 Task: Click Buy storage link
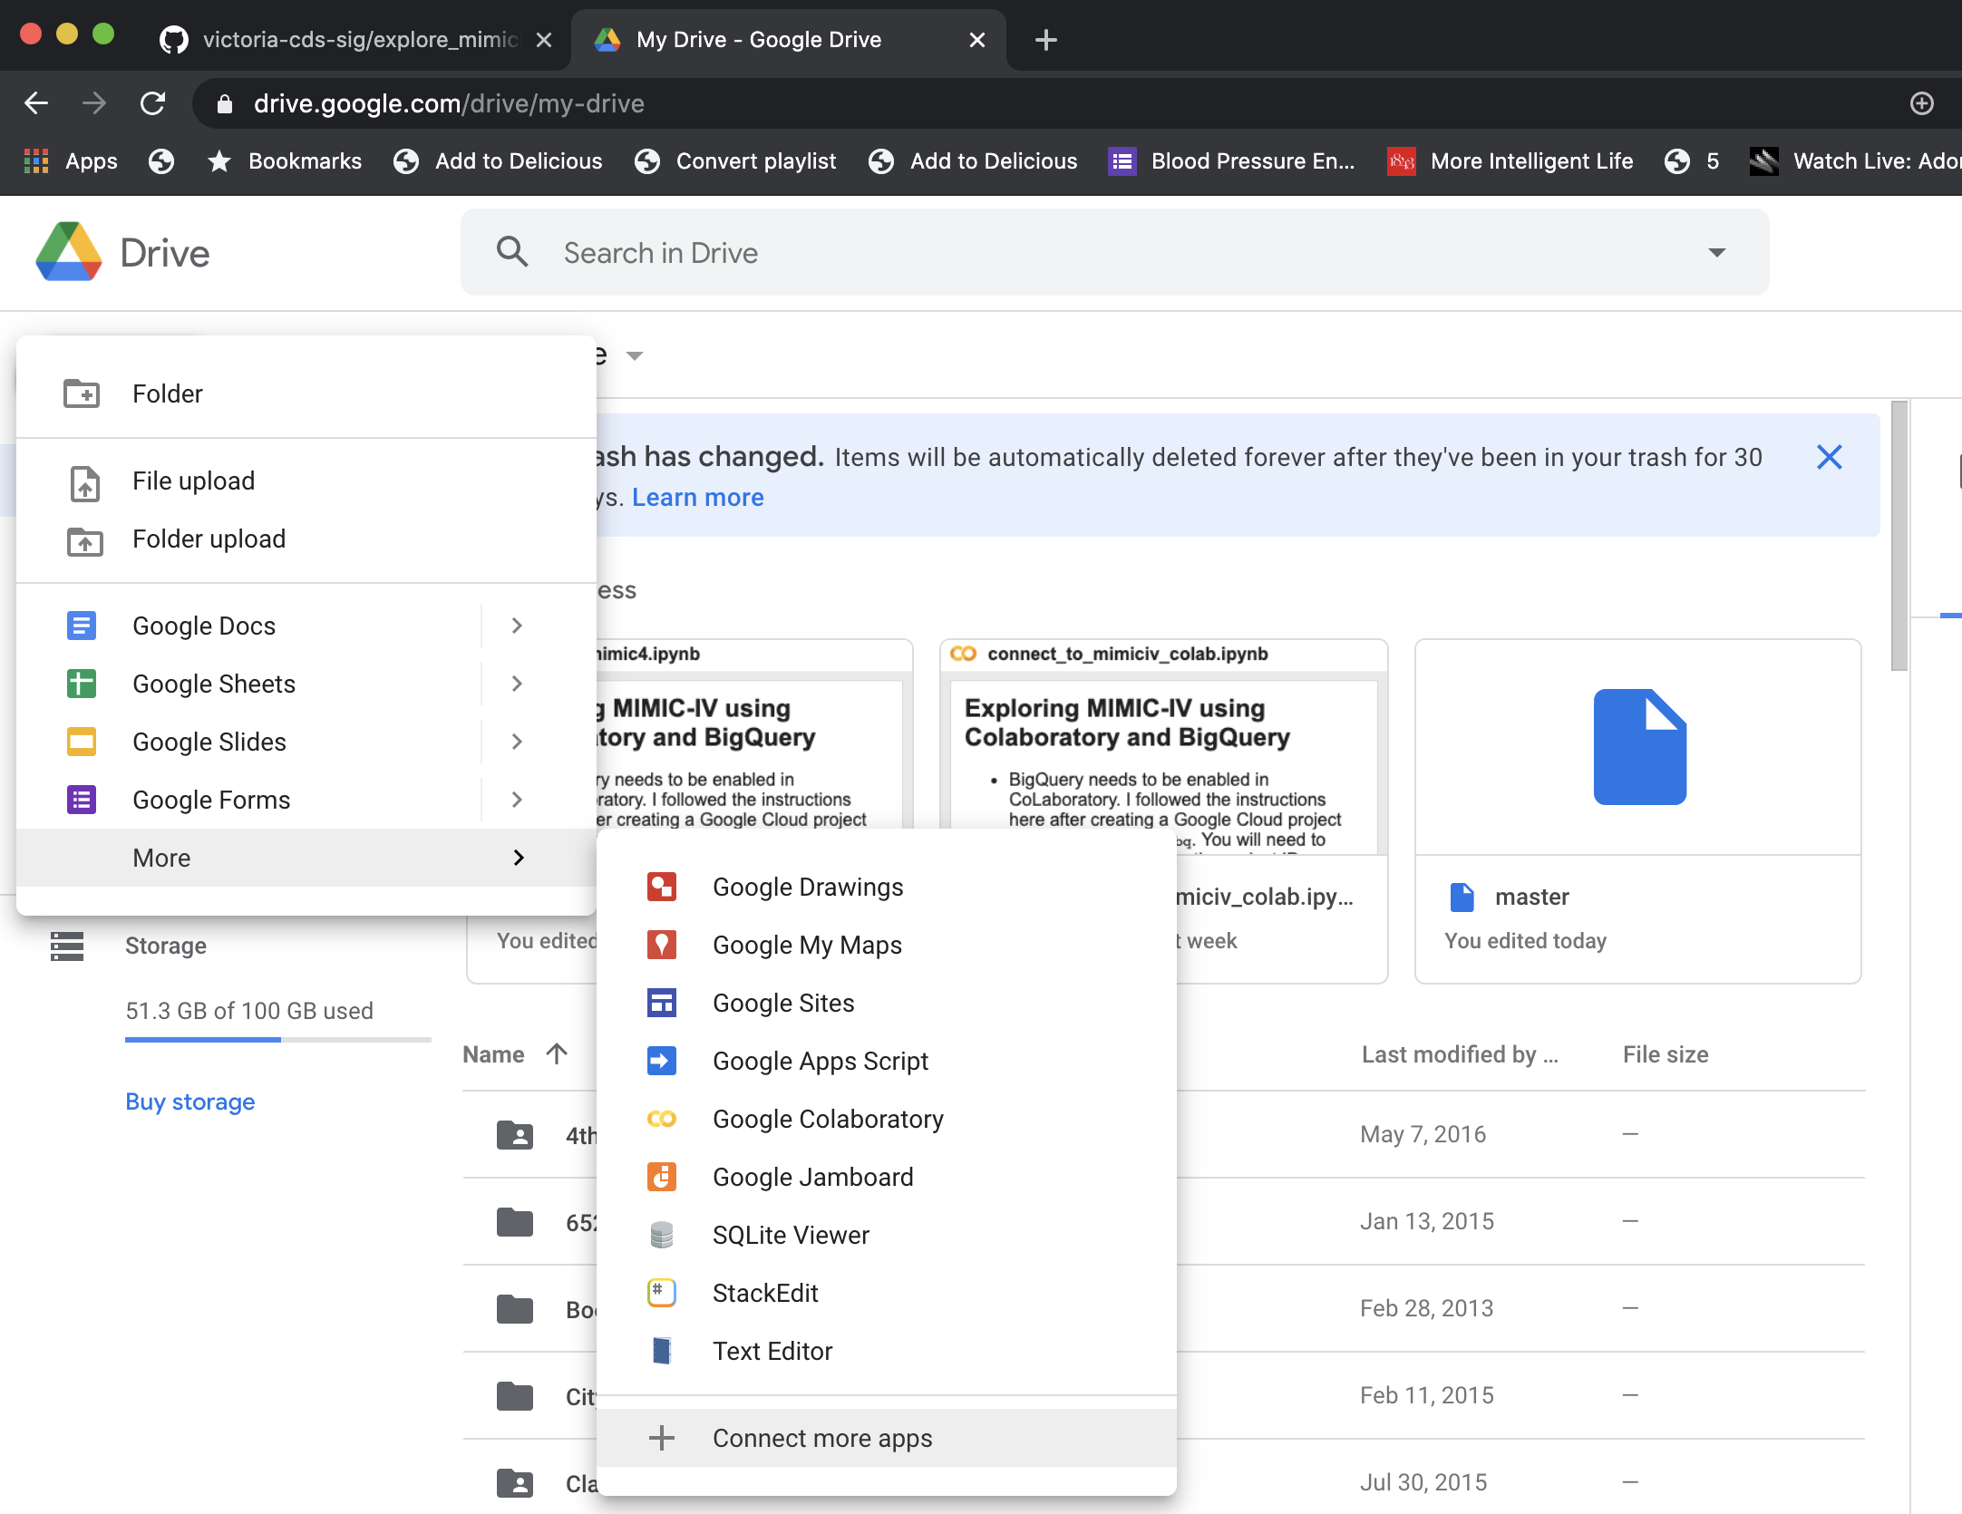[189, 1102]
